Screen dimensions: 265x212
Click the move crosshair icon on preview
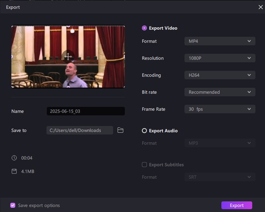pyautogui.click(x=68, y=57)
